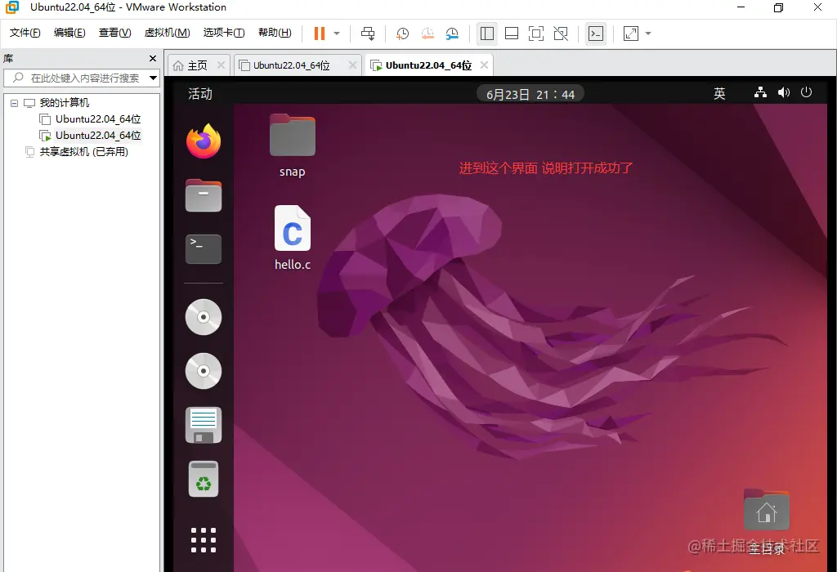
Task: Click the VMware Workstation title bar icon
Action: [11, 7]
